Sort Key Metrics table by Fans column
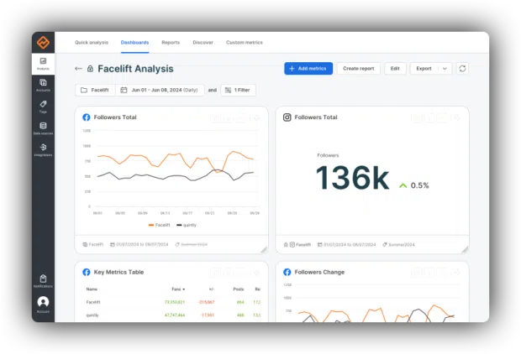Image resolution: width=521 pixels, height=354 pixels. coord(176,288)
